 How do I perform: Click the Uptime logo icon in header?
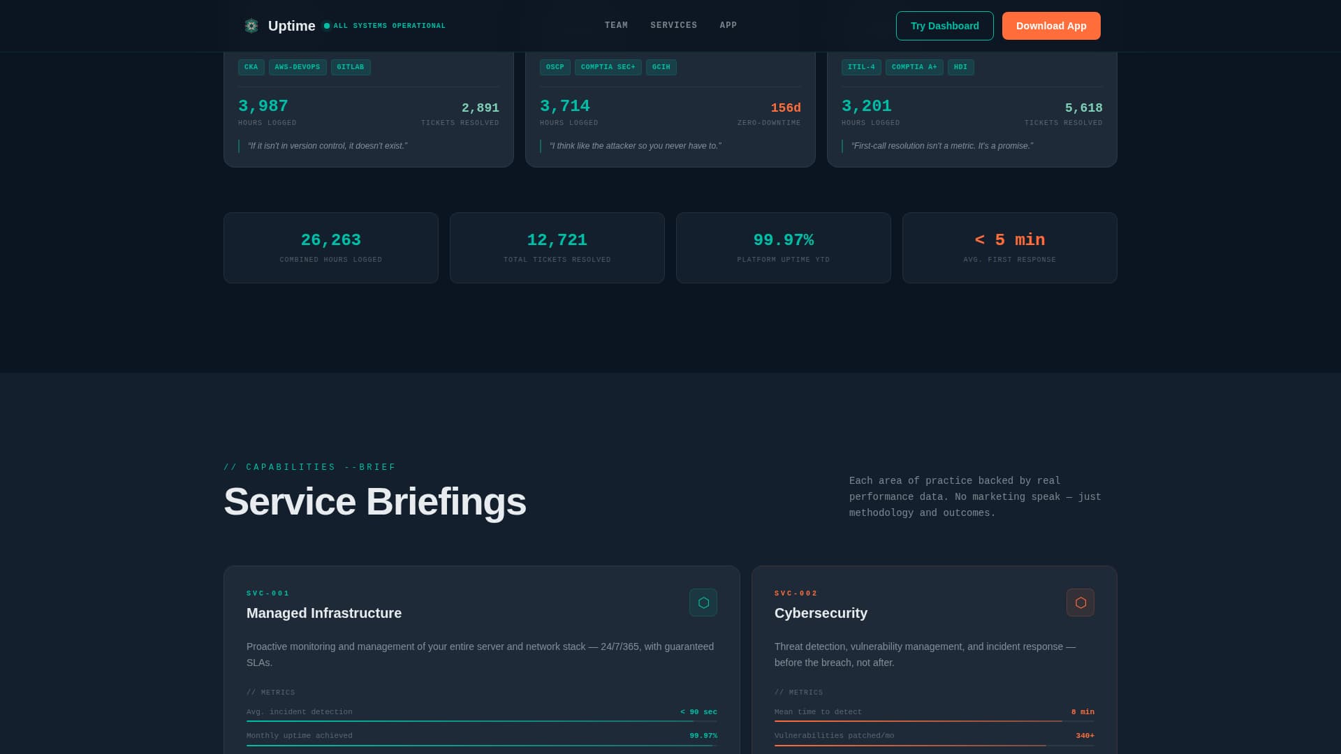point(251,25)
